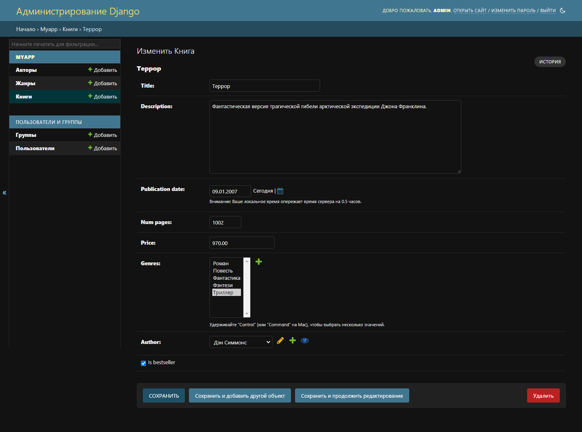Add a new entry to Авторы

click(103, 70)
